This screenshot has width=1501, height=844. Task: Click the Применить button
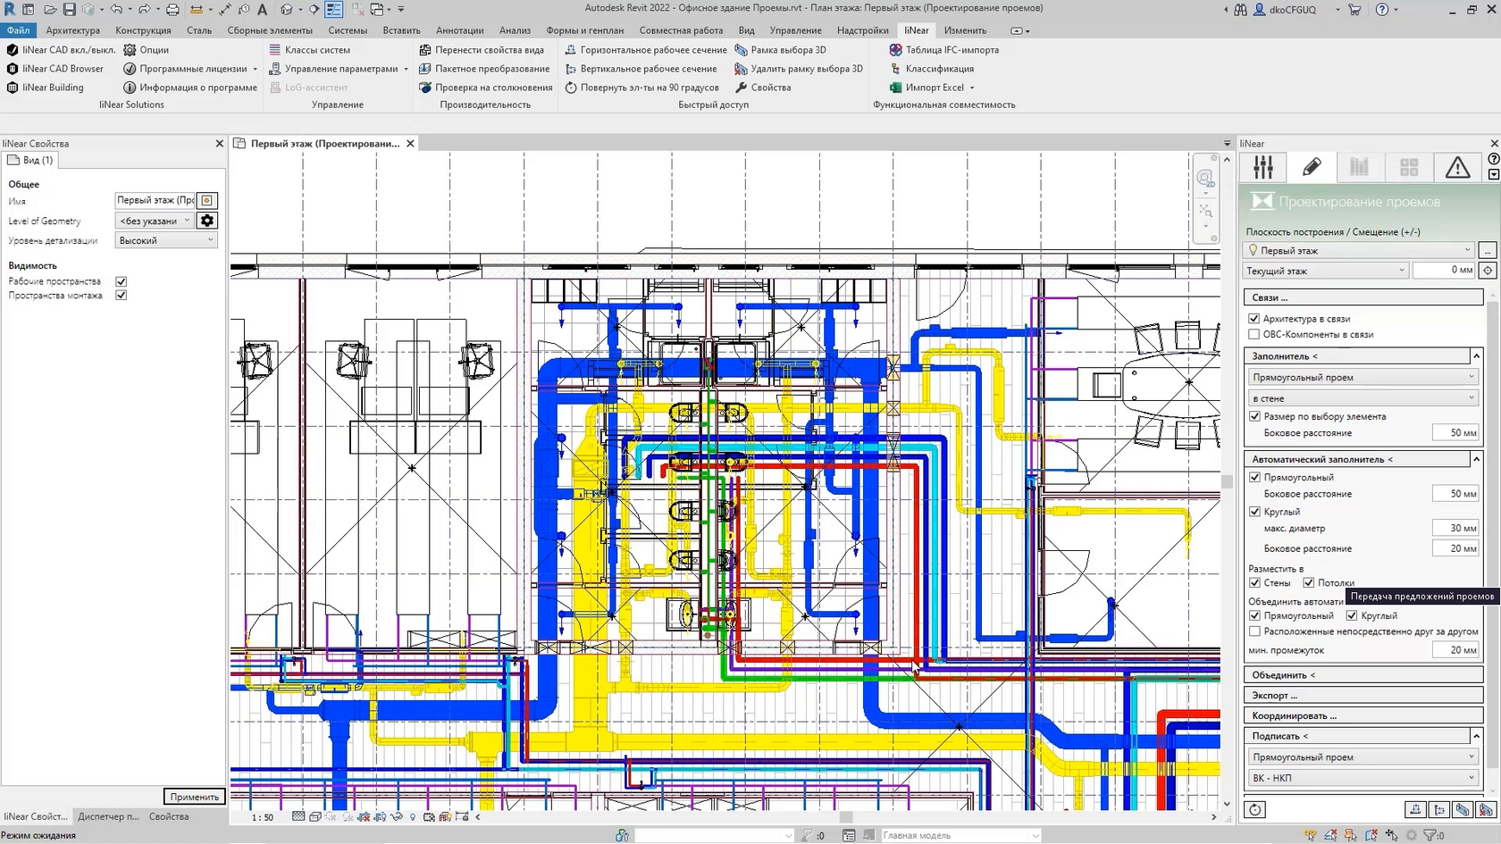[194, 797]
